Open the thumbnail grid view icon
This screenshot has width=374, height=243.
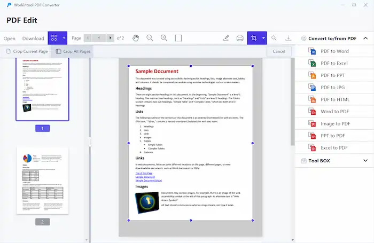(54, 38)
